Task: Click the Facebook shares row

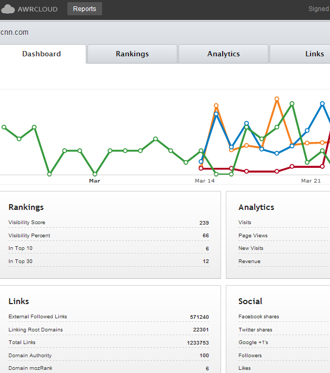Action: 259,317
